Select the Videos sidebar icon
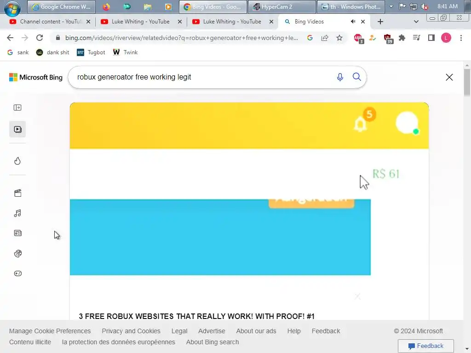Screen dimensions: 471x353 coord(17,129)
